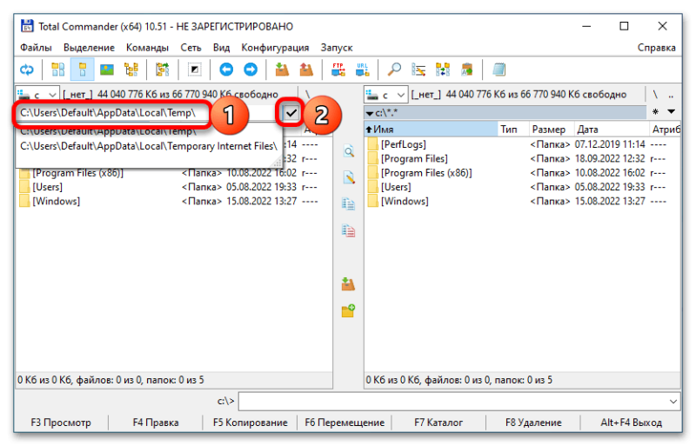Click the forward arrow navigation icon
The image size is (696, 446).
point(250,70)
